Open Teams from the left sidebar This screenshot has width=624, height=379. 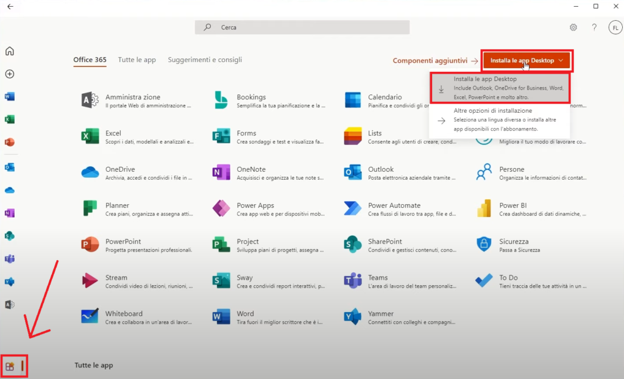coord(10,259)
